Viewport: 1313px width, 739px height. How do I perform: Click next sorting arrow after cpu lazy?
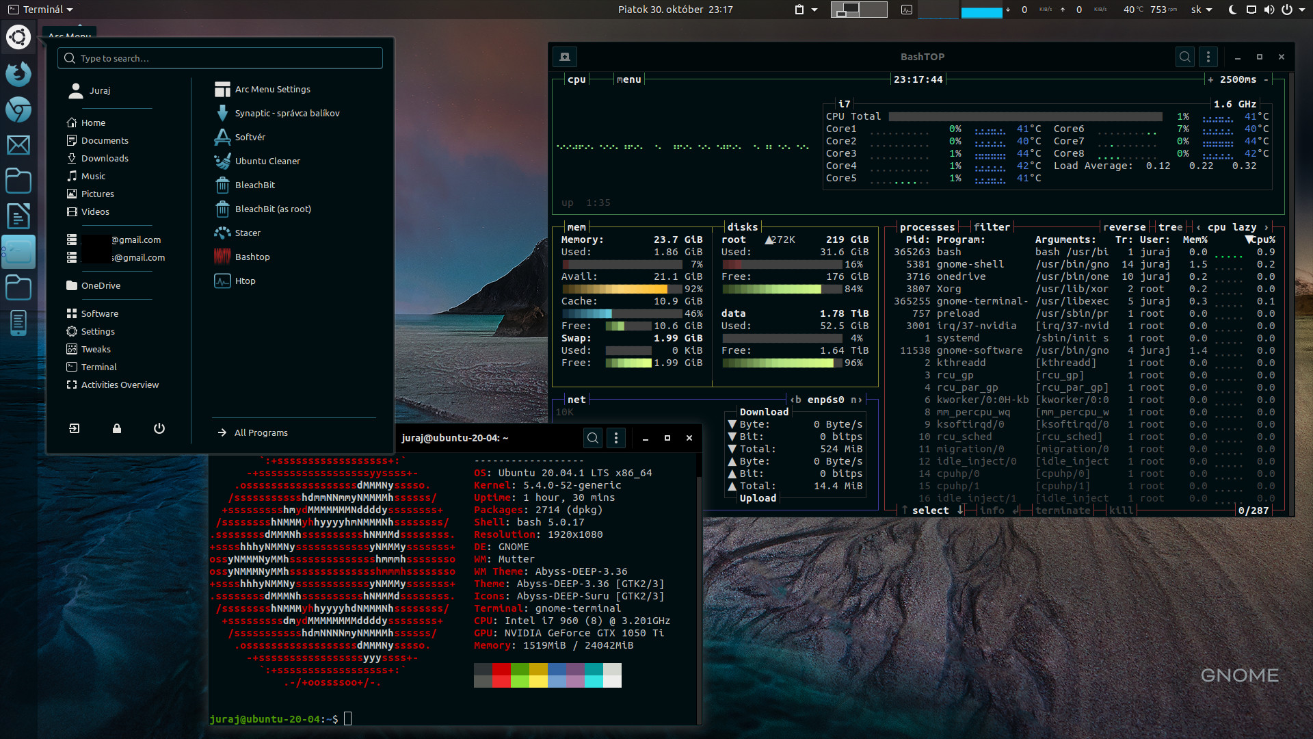1266,227
